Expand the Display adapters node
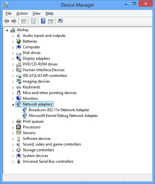The width and height of the screenshot is (155, 184). click(13, 59)
